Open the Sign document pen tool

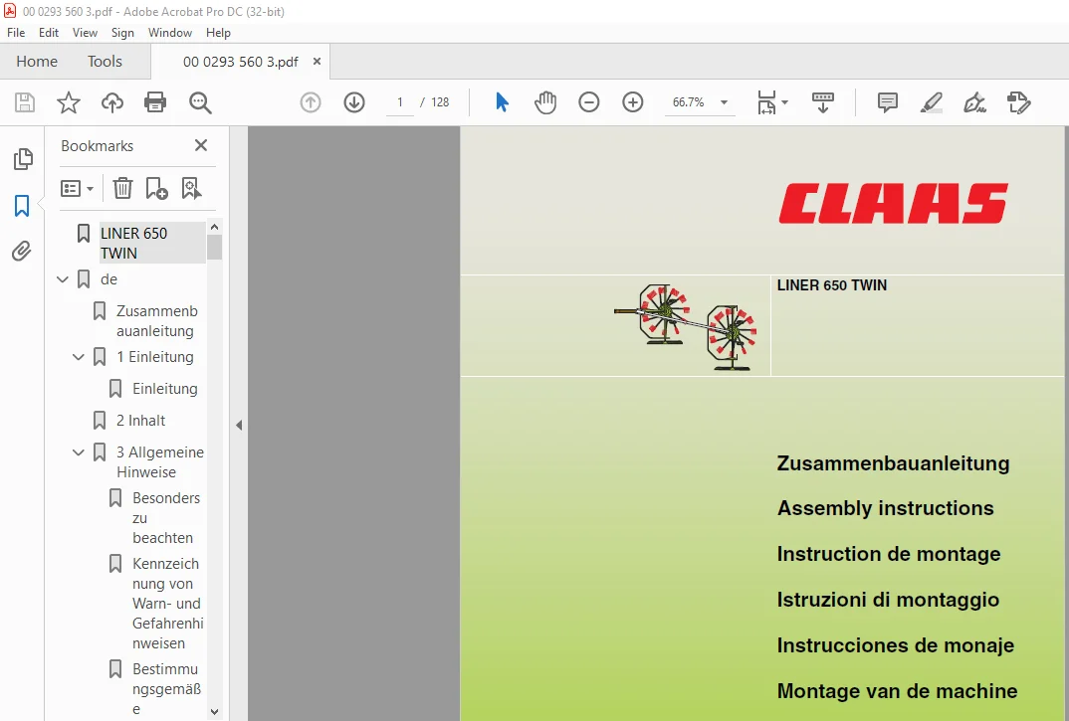pos(974,102)
